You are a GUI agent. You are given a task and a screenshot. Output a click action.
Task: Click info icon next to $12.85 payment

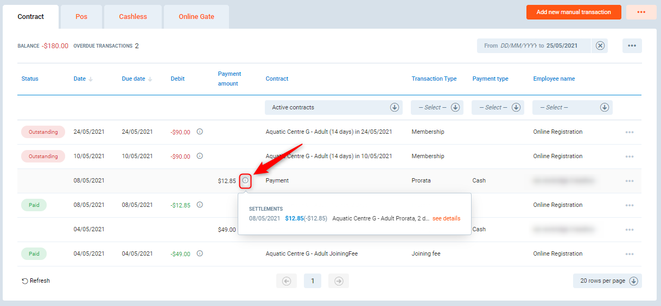[x=245, y=180]
